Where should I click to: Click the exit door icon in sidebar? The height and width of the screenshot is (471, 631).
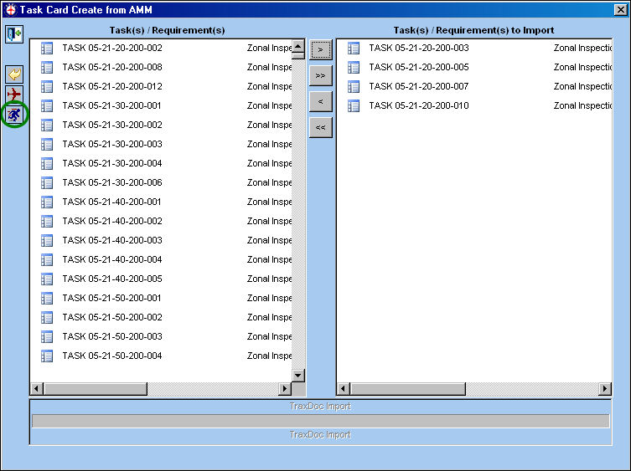point(14,34)
